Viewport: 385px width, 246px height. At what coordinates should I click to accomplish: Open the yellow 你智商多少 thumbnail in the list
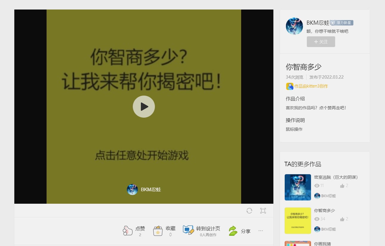coord(298,221)
